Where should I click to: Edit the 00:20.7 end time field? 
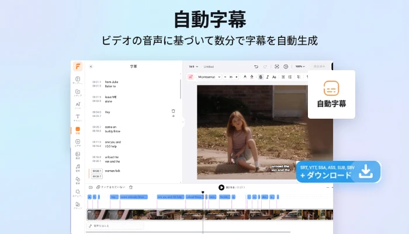(x=97, y=177)
